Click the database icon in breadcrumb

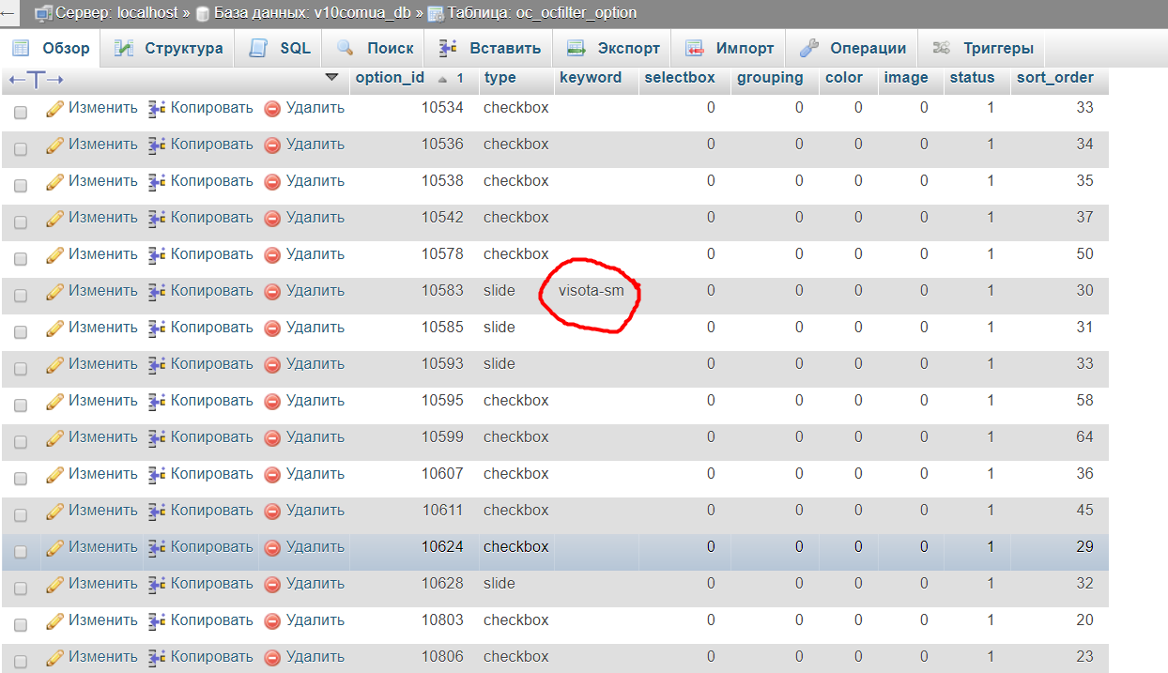tap(203, 13)
